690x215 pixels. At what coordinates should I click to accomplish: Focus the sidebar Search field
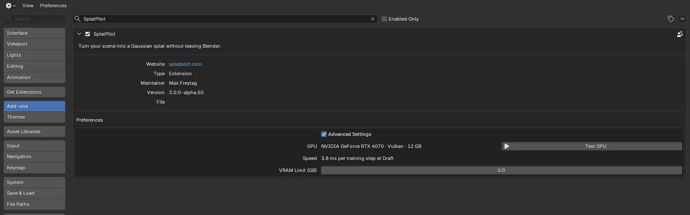click(x=34, y=19)
